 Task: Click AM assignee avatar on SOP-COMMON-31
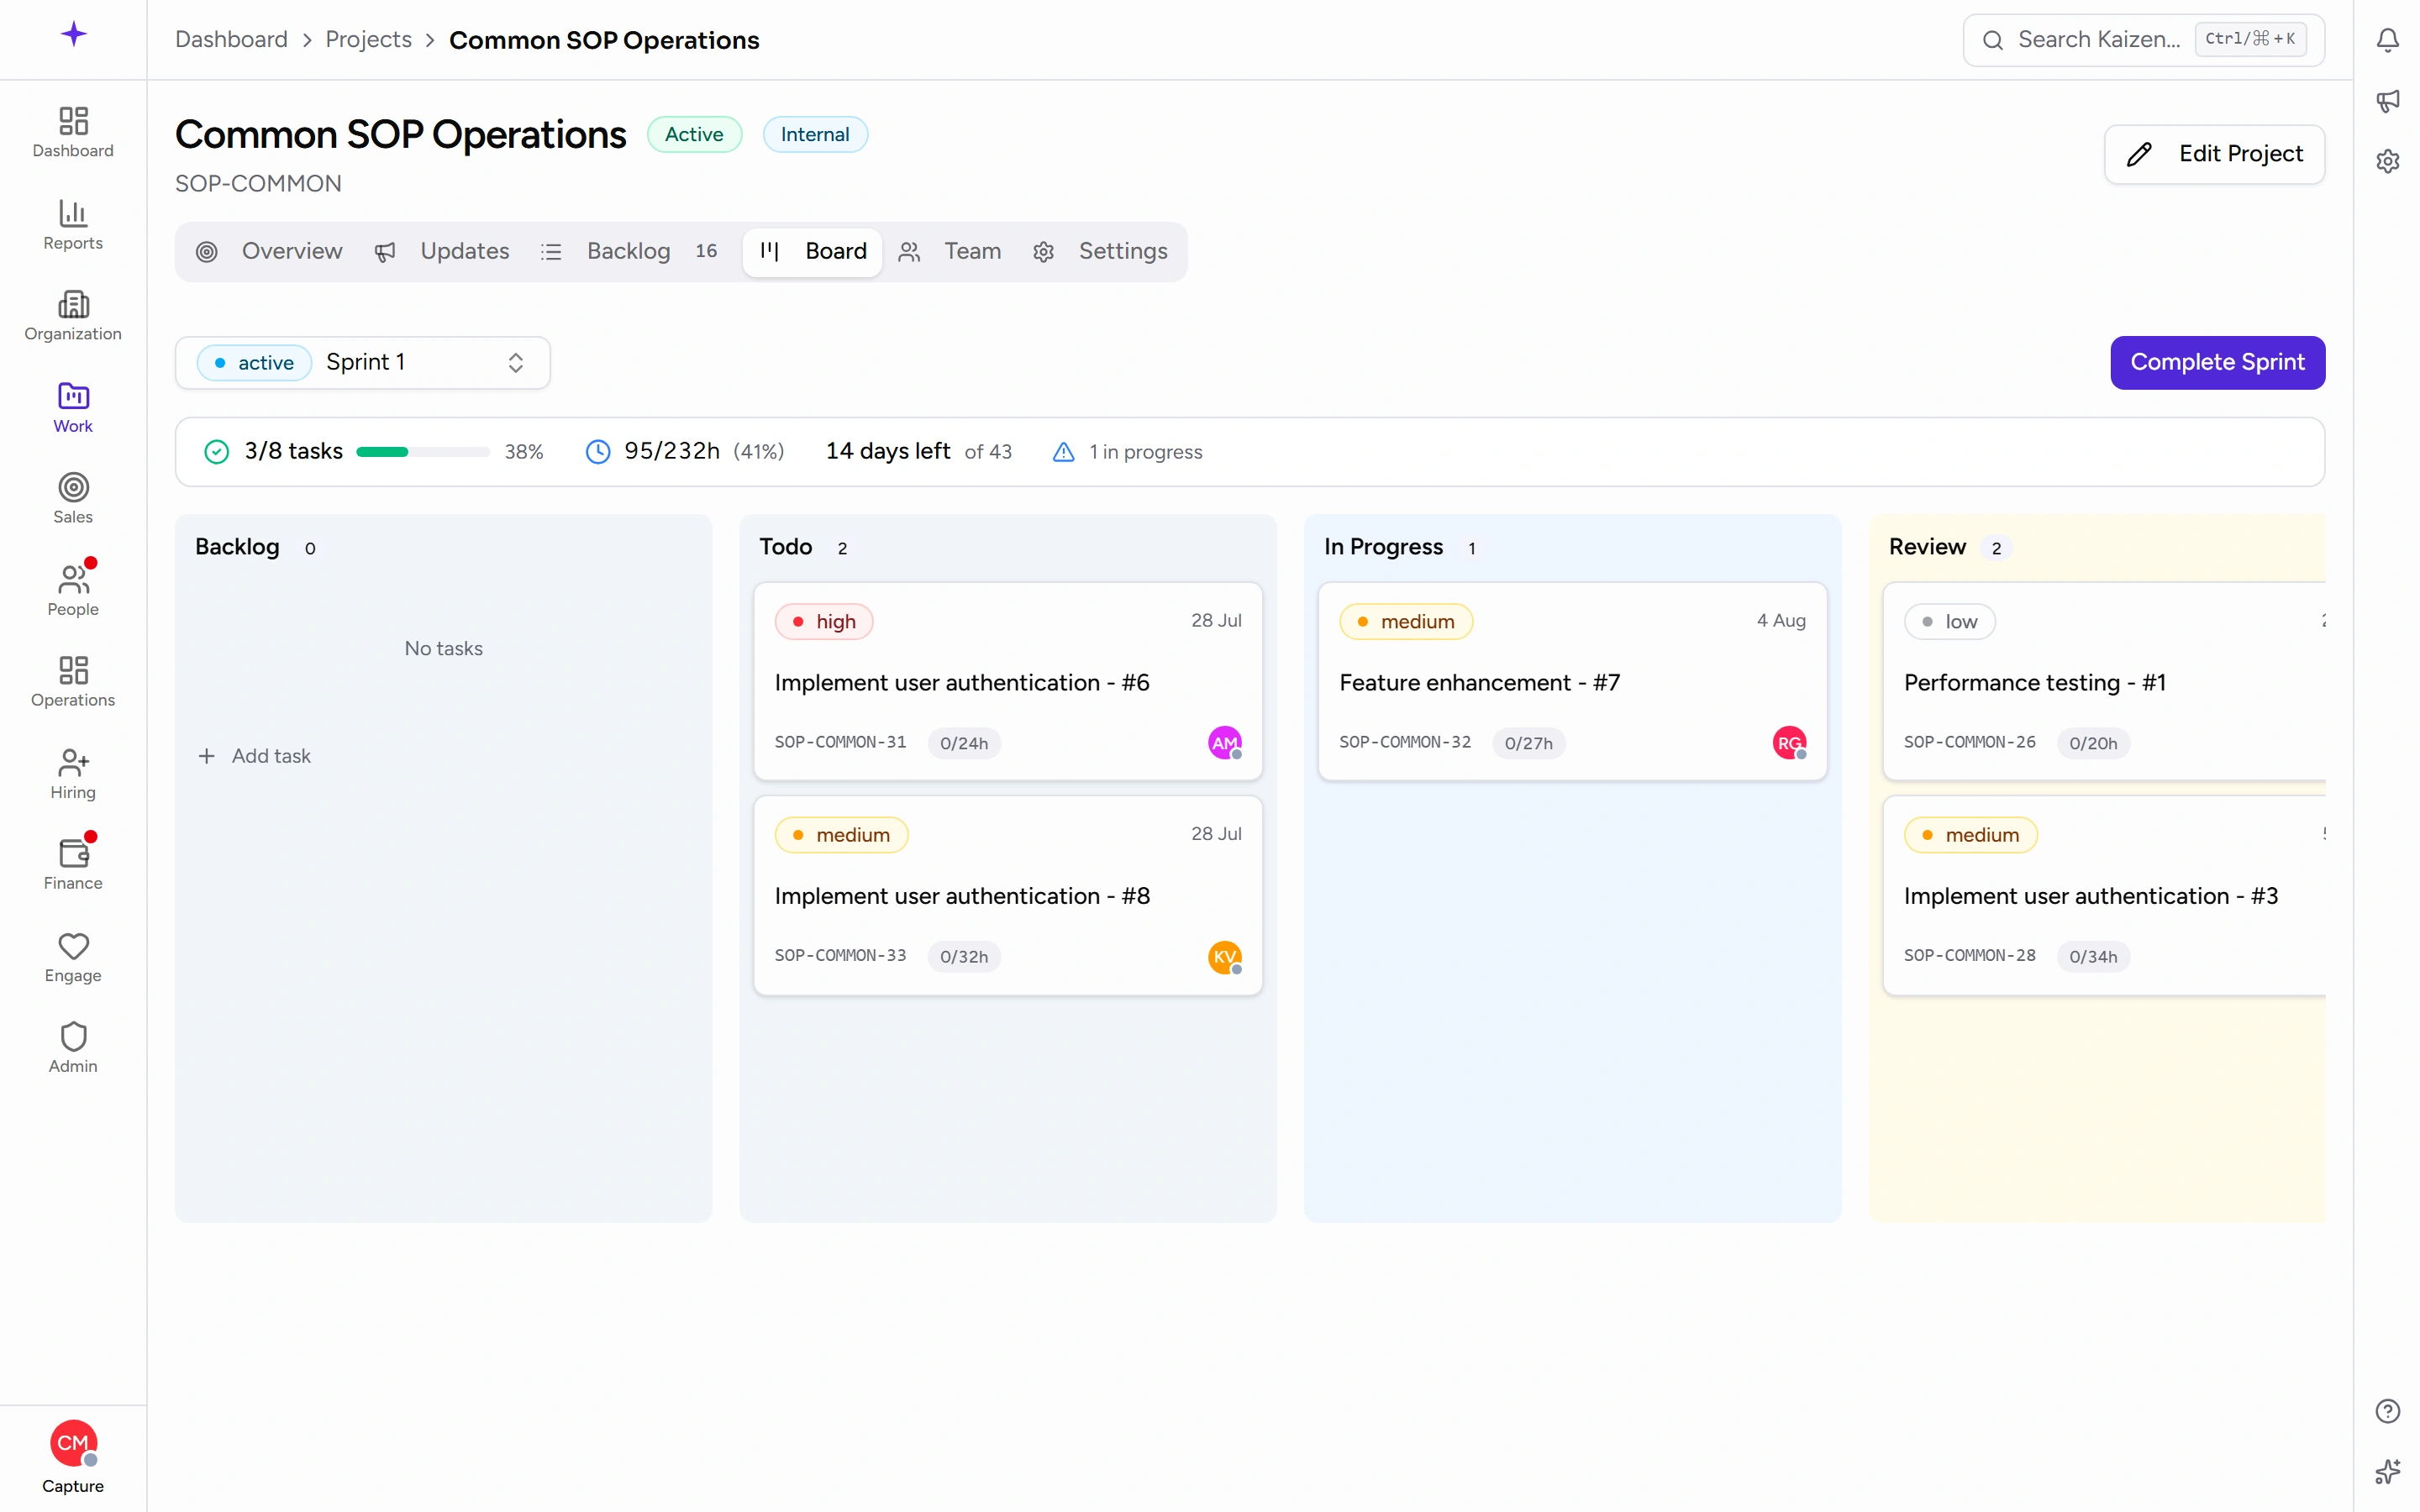(1224, 742)
